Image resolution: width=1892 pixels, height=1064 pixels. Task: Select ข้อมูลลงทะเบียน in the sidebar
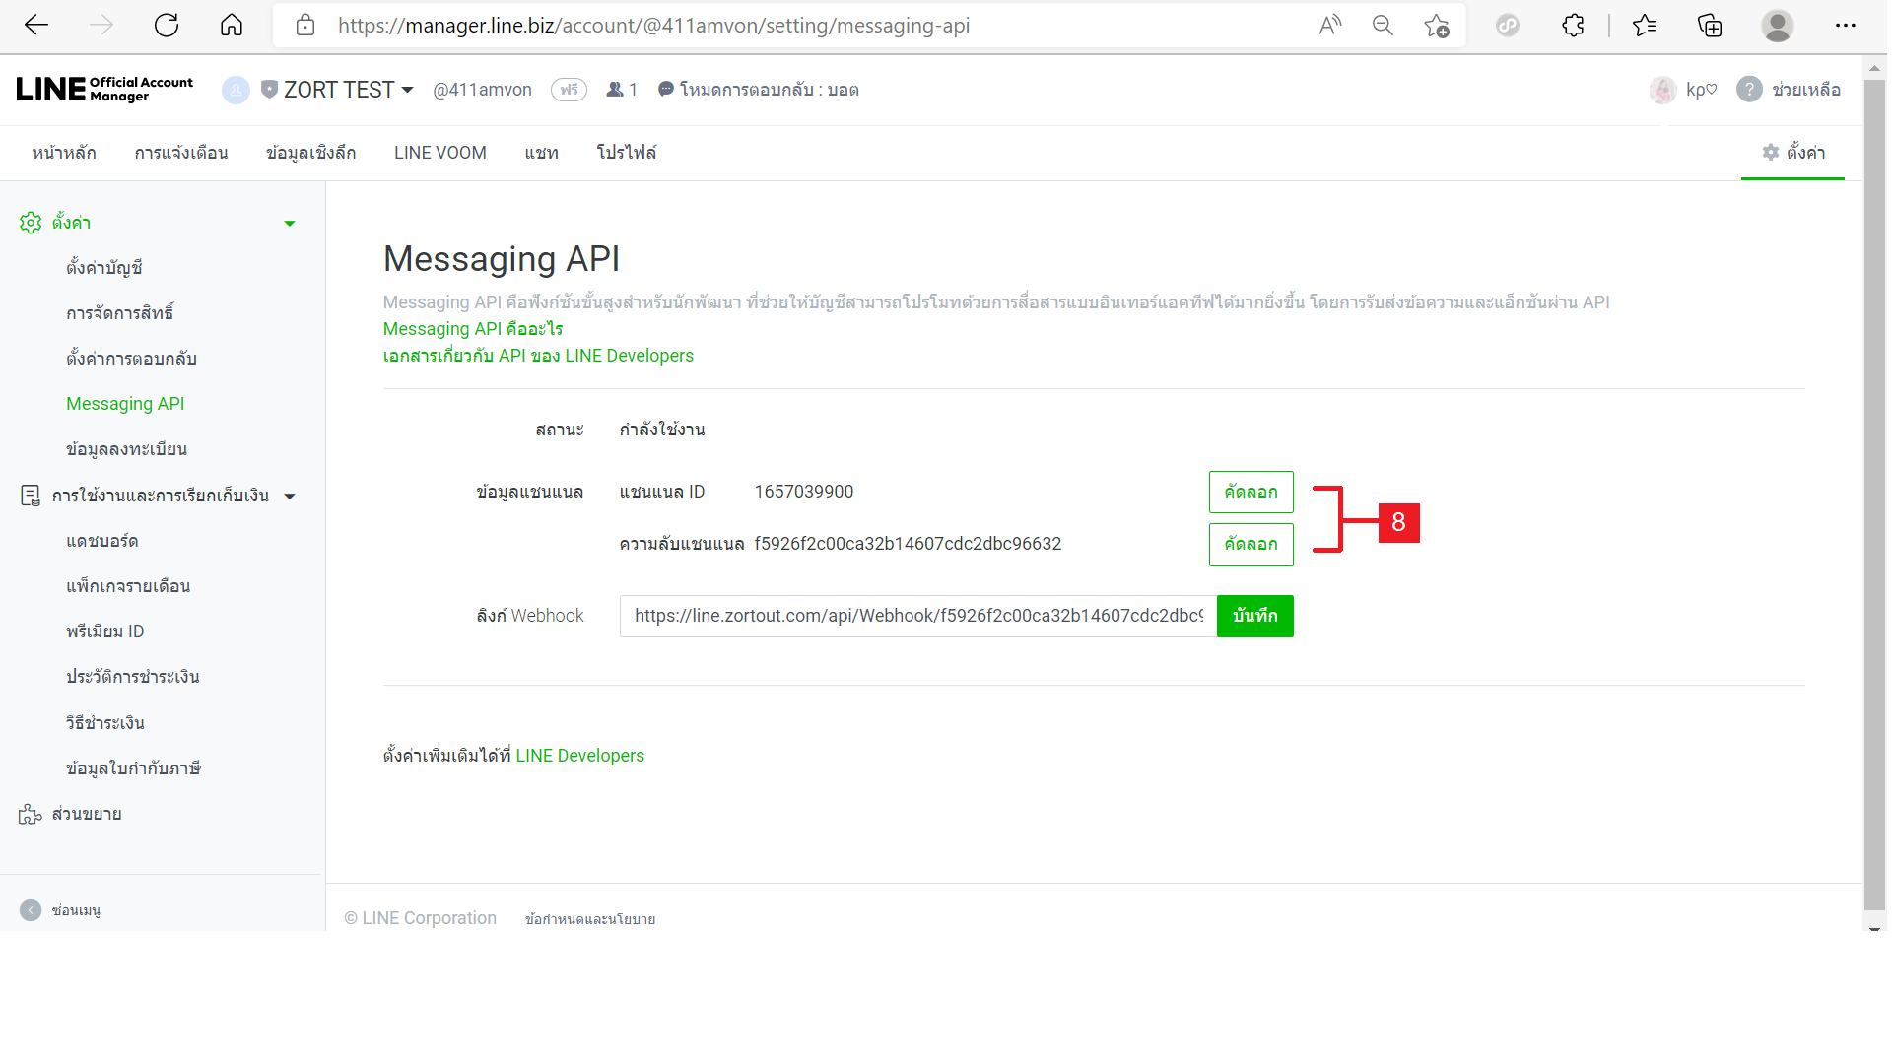coord(126,449)
